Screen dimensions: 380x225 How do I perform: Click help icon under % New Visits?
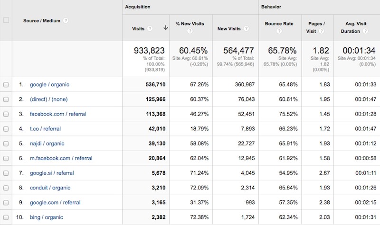coord(190,32)
